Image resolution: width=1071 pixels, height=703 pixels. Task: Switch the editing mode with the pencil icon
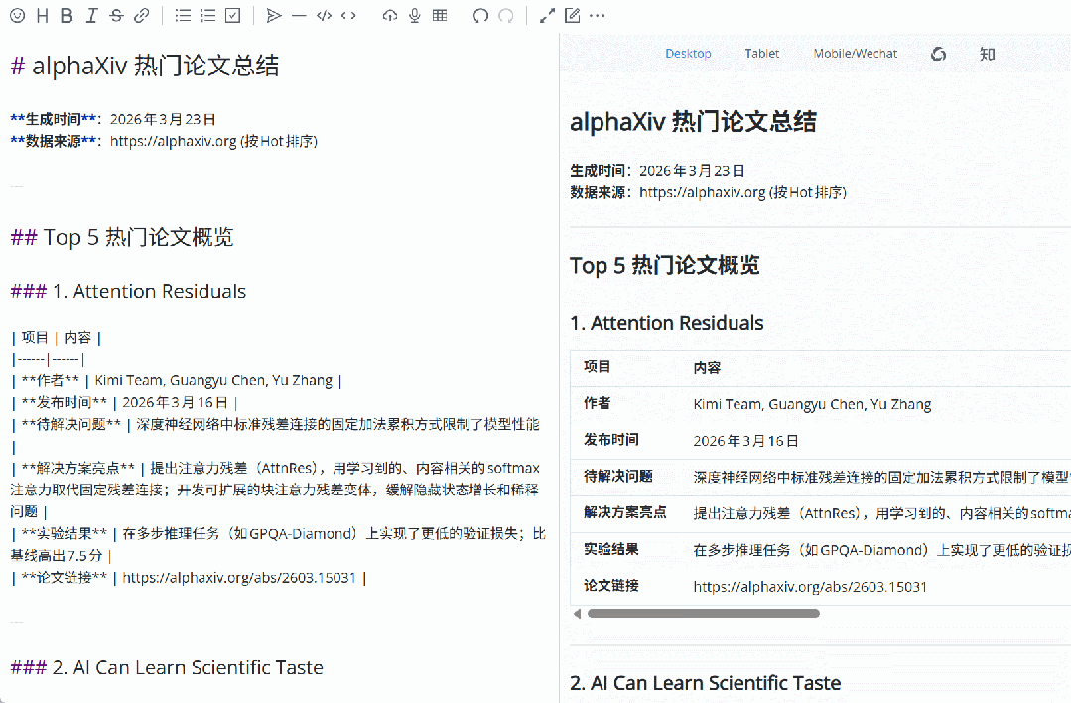(572, 15)
